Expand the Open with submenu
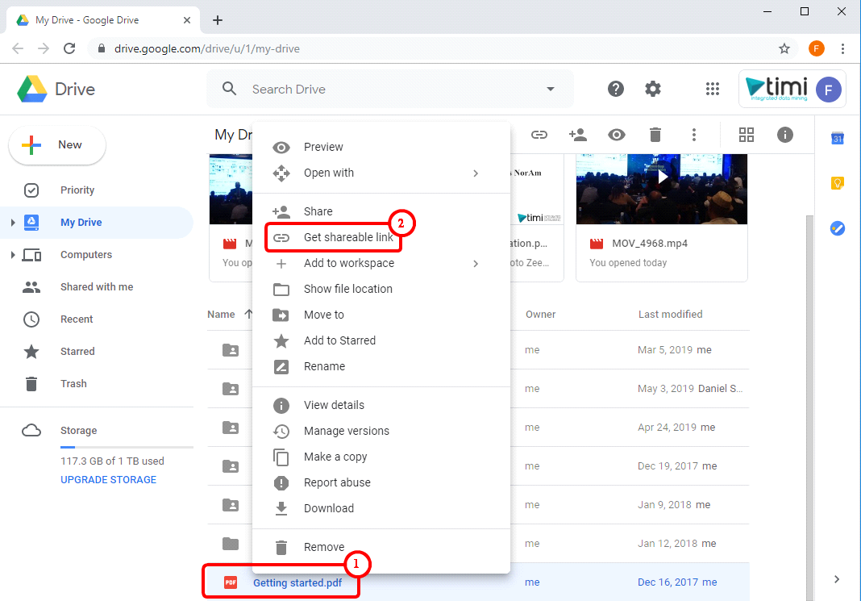 click(x=476, y=173)
